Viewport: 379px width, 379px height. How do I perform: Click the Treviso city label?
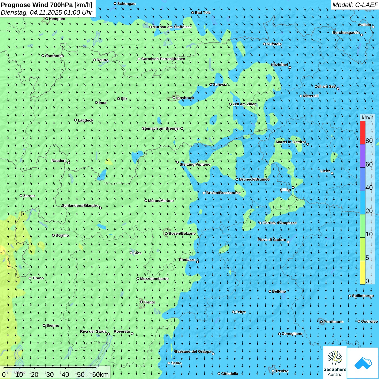pos(282,371)
